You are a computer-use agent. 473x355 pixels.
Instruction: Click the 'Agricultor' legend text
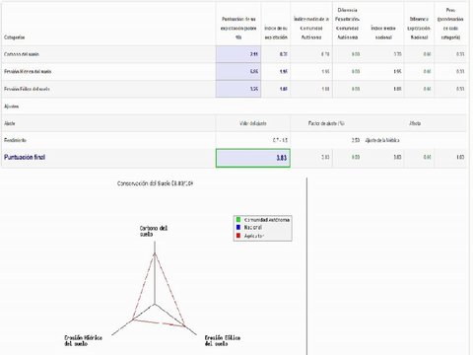point(254,236)
